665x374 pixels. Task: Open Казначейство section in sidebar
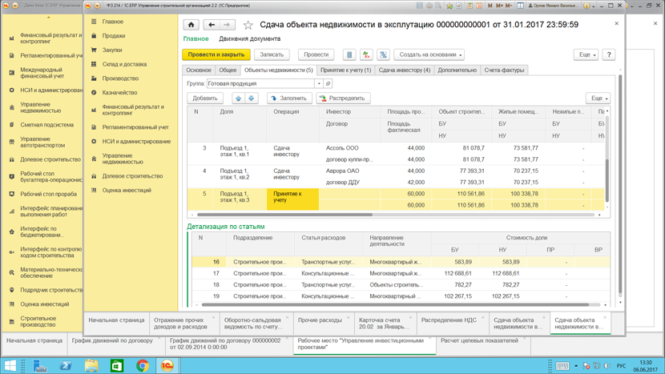pos(119,92)
